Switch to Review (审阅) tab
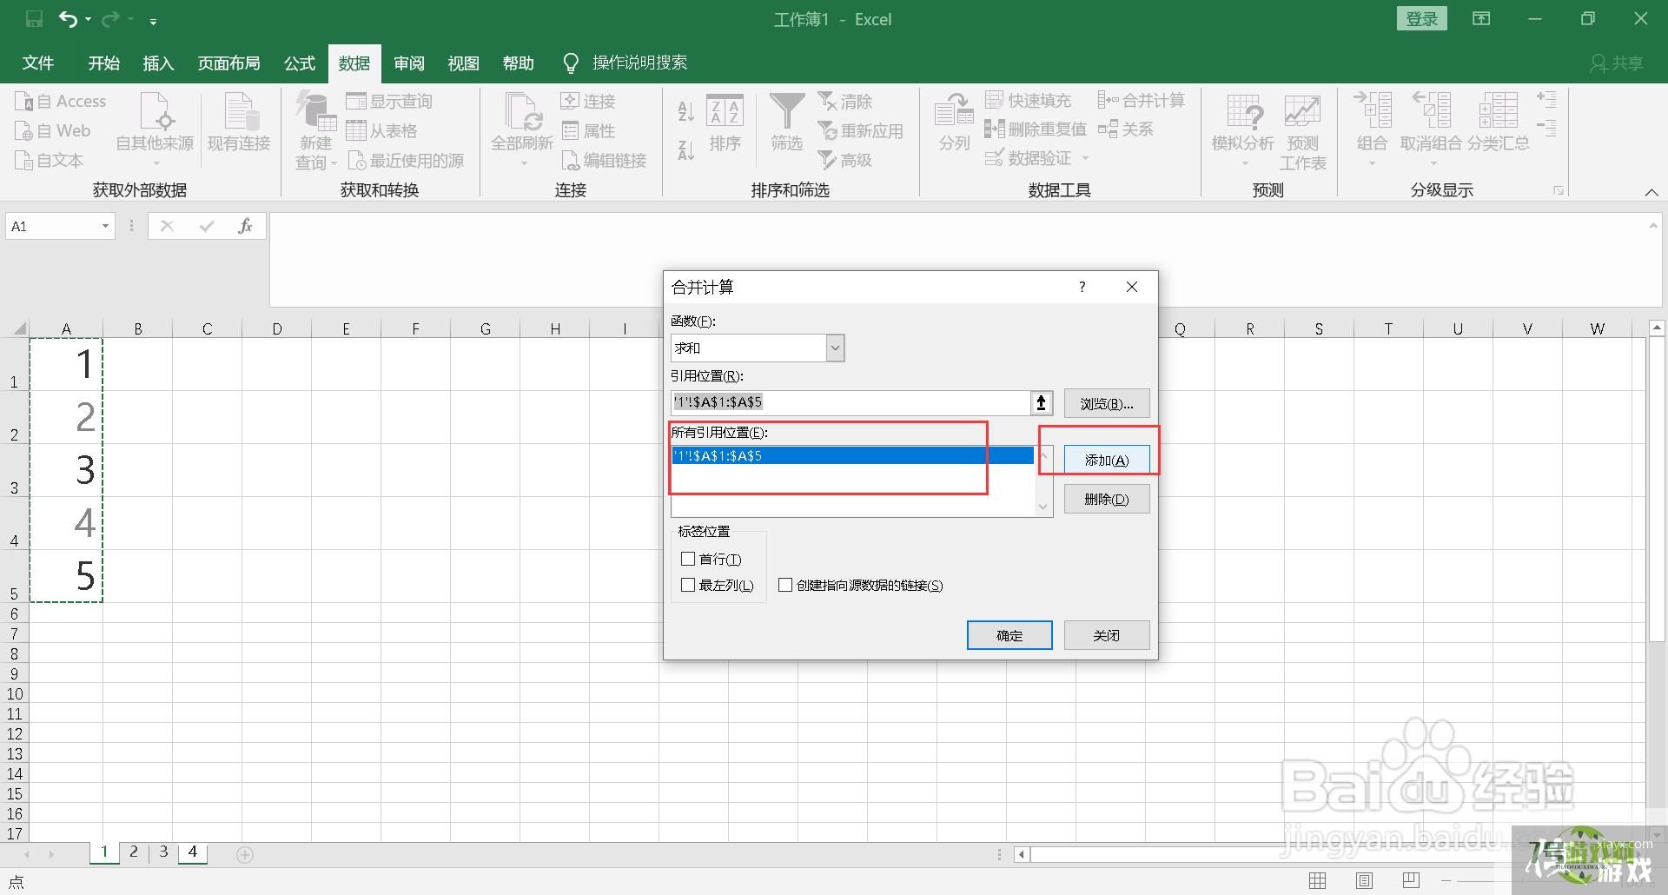This screenshot has height=895, width=1668. coord(409,63)
